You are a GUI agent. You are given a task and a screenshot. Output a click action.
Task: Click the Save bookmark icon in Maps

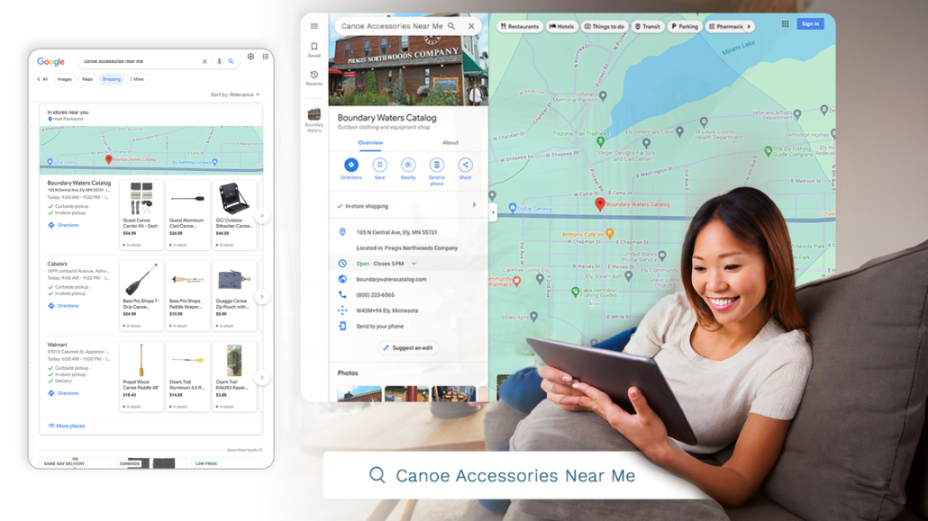click(379, 165)
